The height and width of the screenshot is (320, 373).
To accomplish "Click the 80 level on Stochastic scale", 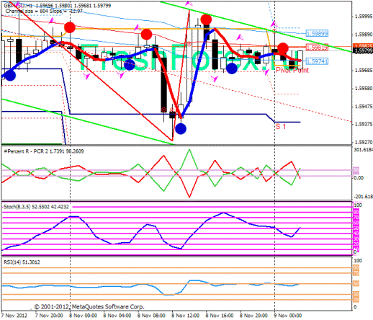I will 356,212.
